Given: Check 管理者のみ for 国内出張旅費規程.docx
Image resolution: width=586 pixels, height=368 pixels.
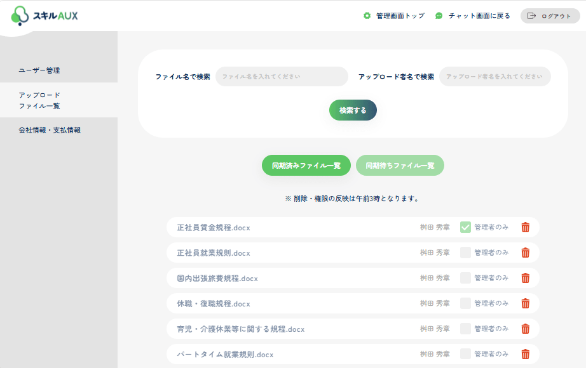Looking at the screenshot, I should (465, 278).
